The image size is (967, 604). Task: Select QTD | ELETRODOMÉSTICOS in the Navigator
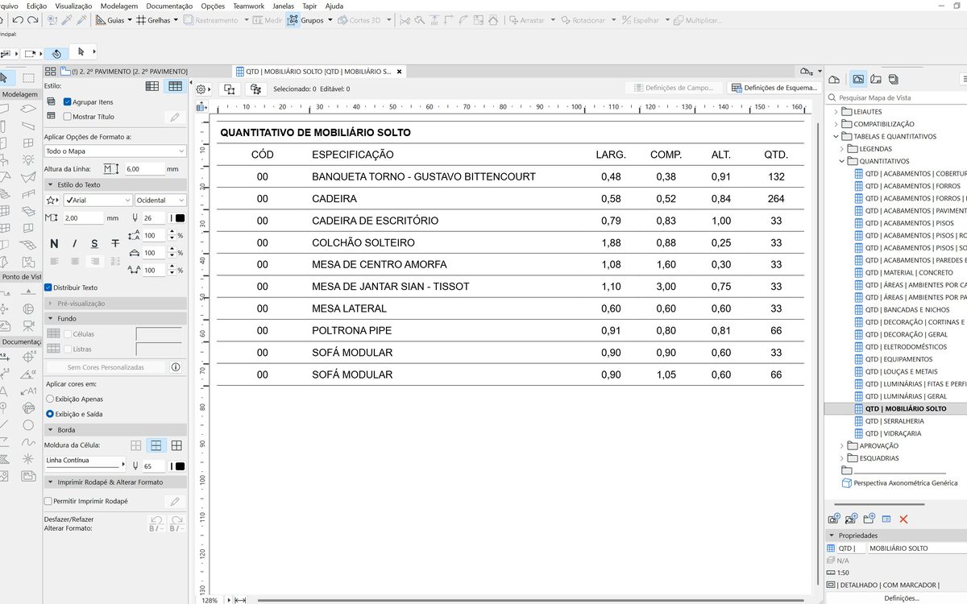(906, 347)
